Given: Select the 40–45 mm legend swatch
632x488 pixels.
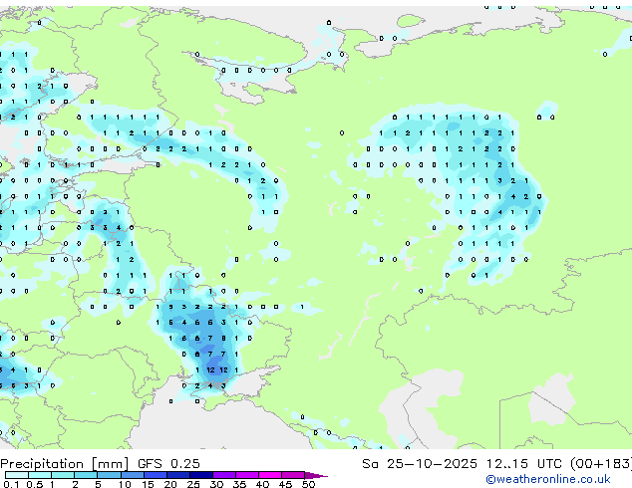Looking at the screenshot, I should click(x=270, y=475).
